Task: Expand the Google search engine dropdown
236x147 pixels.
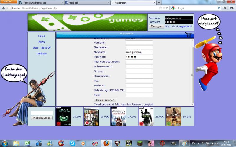Action: 174,8
